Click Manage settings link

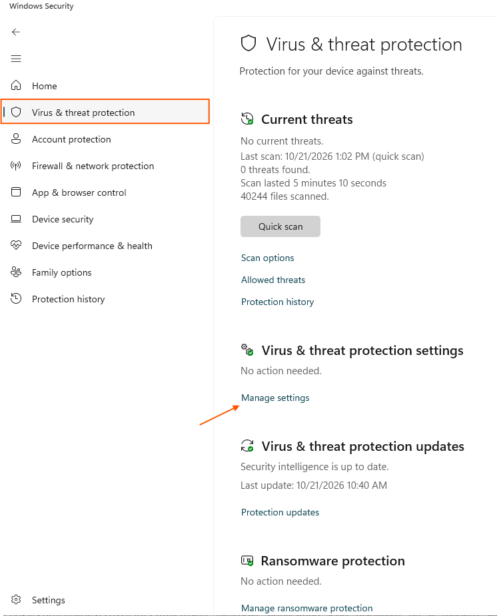click(275, 398)
